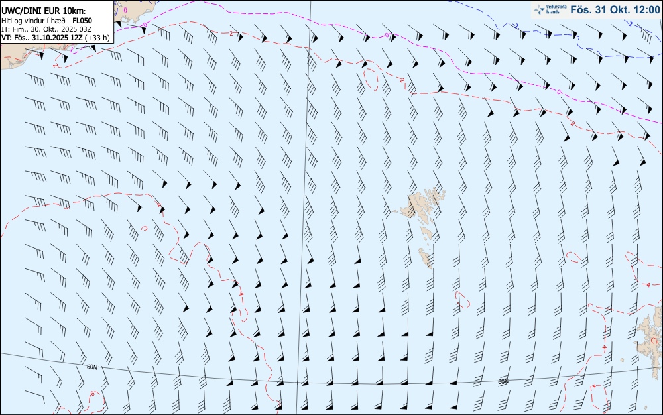Click the southernmost Faroe island, Suðuroy
663x415 pixels.
426,258
